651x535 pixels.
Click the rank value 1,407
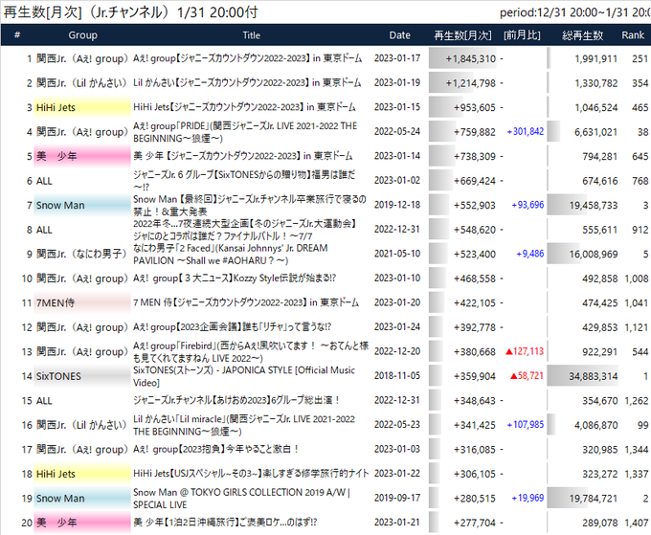(636, 523)
